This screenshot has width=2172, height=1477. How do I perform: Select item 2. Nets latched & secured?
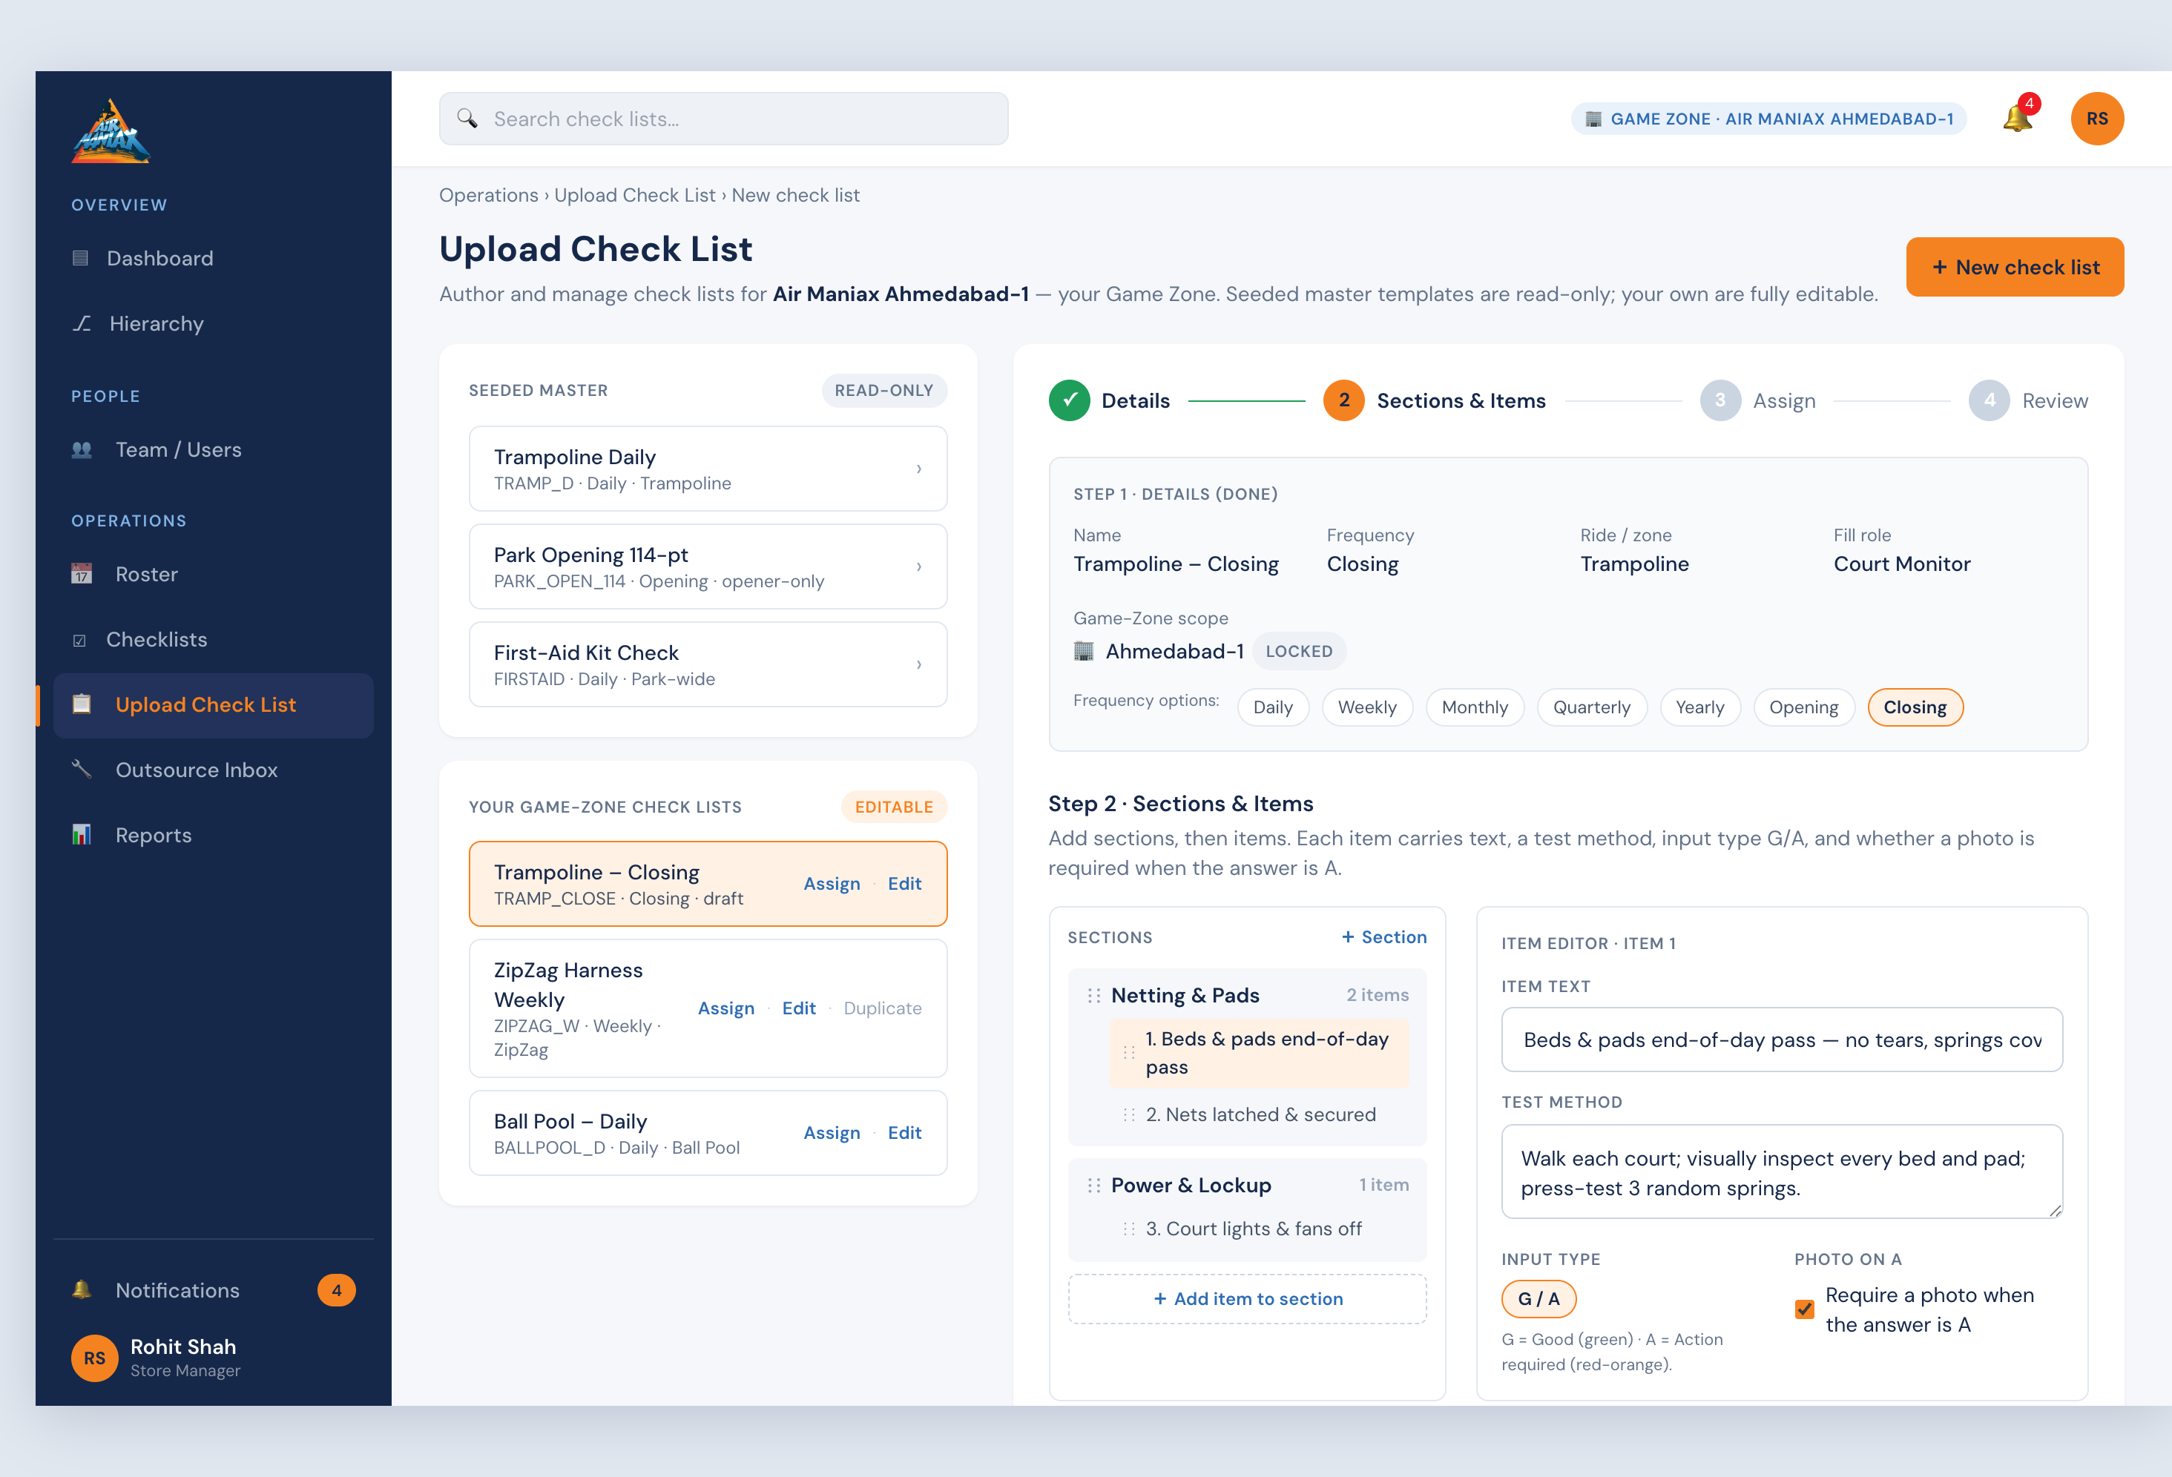pos(1258,1114)
